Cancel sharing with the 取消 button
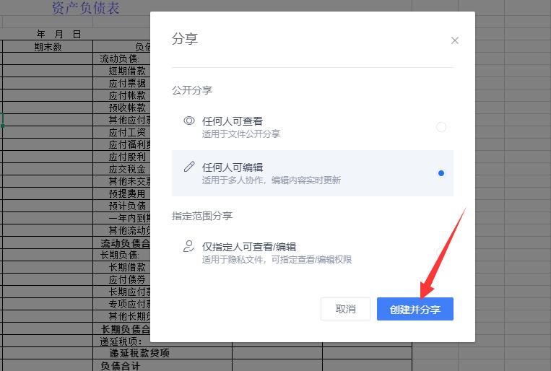This screenshot has width=551, height=371. (x=345, y=309)
